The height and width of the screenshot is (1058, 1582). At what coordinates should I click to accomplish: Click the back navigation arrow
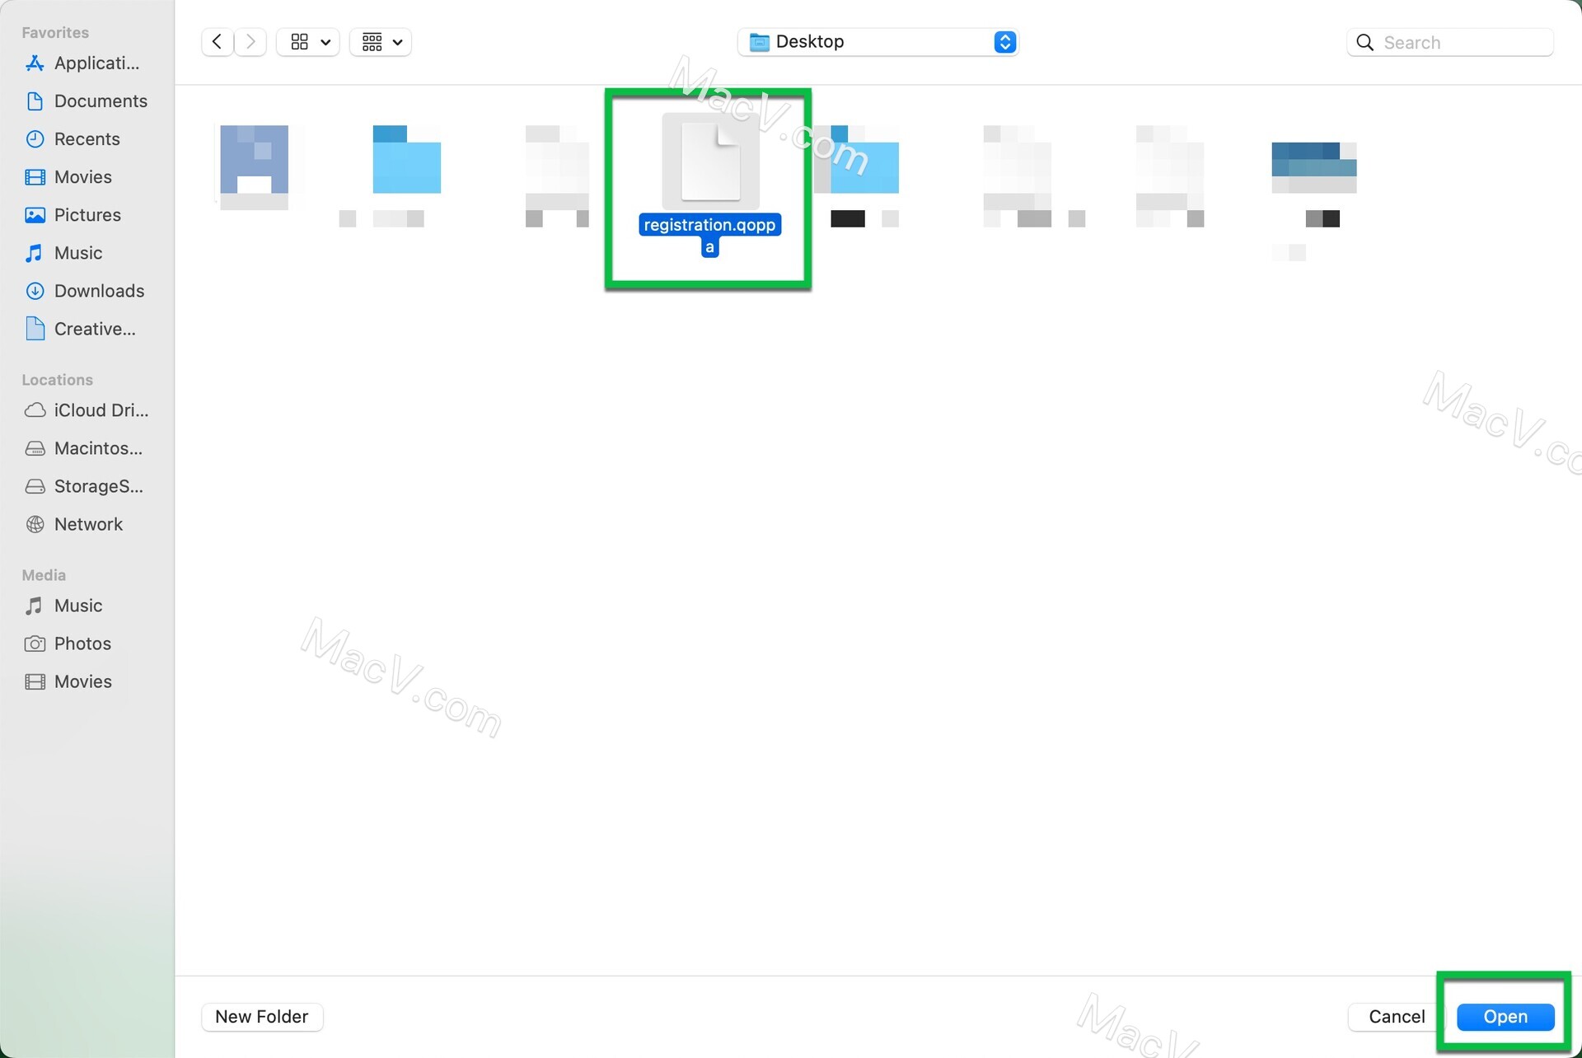(218, 41)
